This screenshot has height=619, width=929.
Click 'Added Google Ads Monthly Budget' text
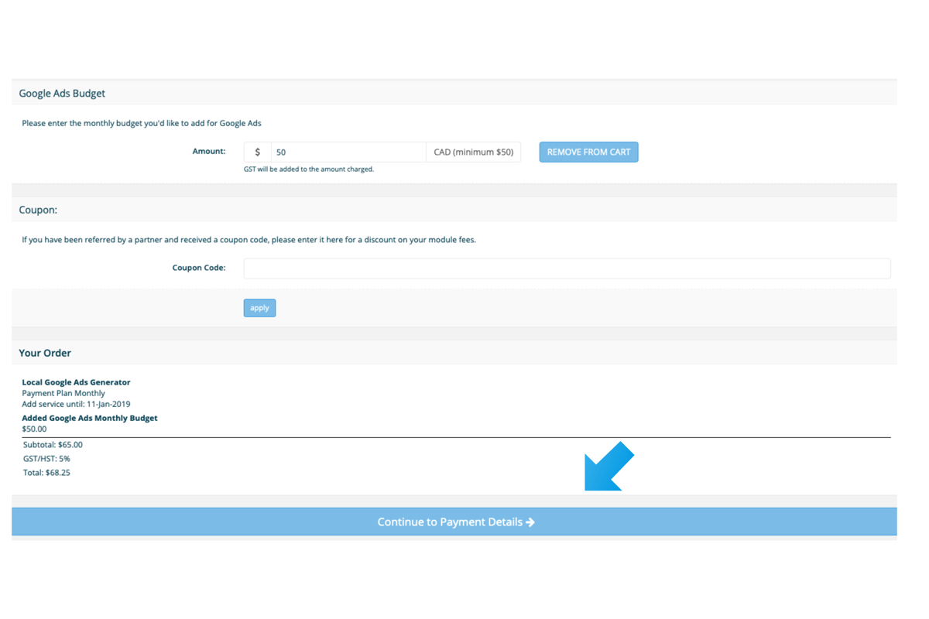point(90,418)
